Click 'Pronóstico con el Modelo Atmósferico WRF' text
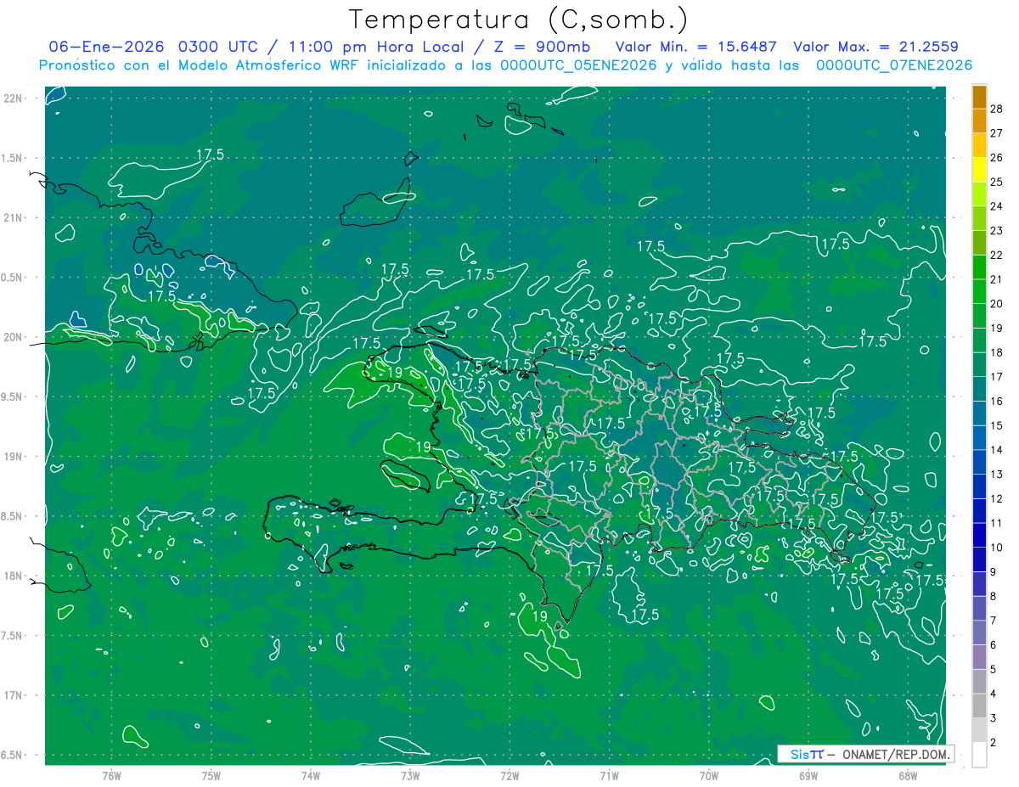Image resolution: width=1019 pixels, height=787 pixels. pyautogui.click(x=200, y=65)
